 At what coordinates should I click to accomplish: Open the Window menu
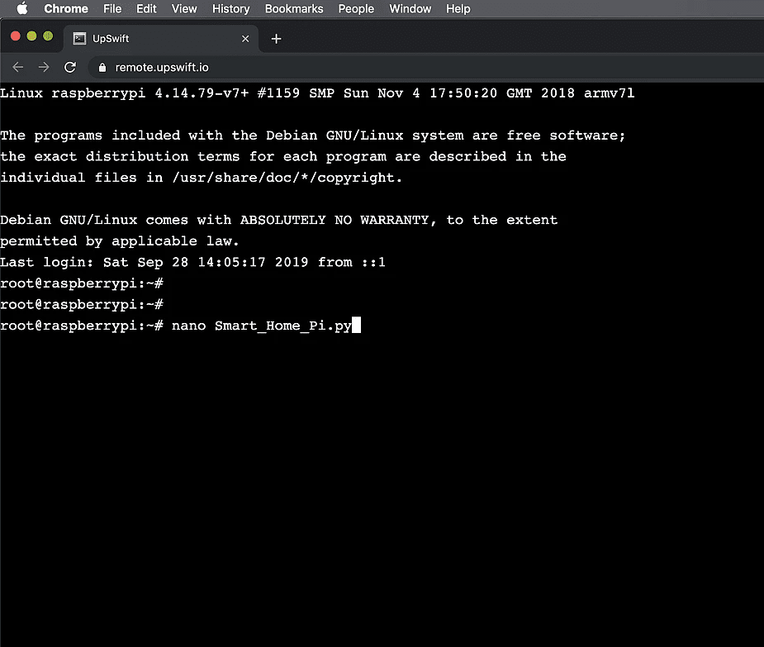[x=410, y=9]
